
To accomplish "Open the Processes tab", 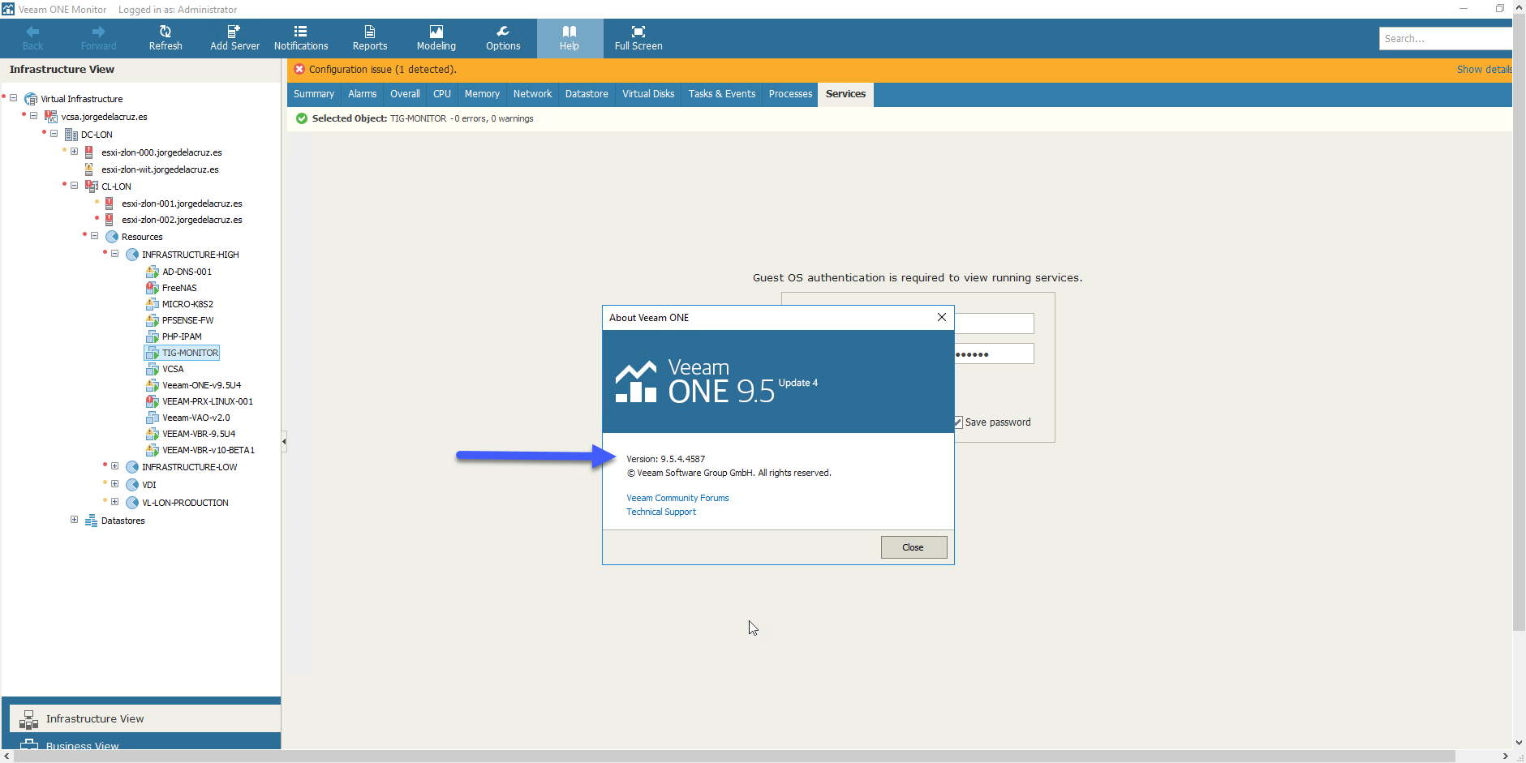I will tap(790, 94).
